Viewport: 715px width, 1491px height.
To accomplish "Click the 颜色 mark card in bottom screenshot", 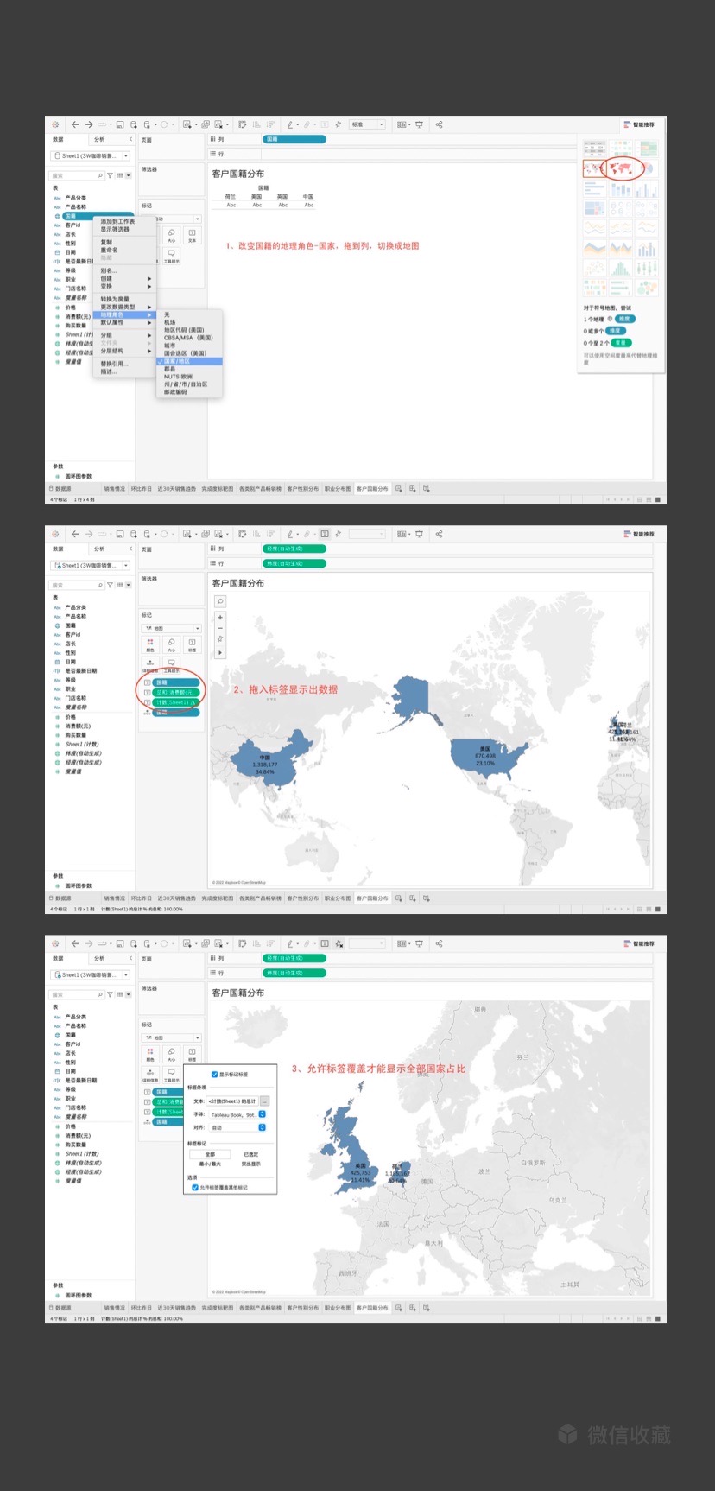I will [x=150, y=1054].
